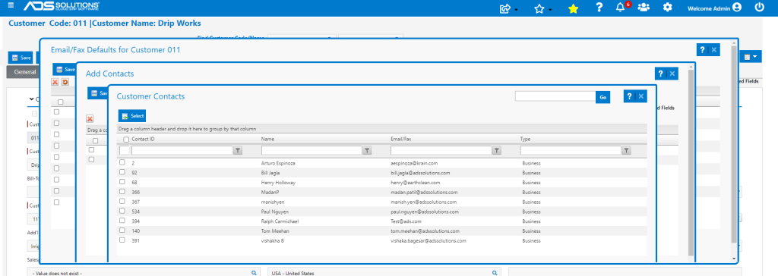778x276 pixels.
Task: Click Save in Email/Fax Defaults dialog
Action: click(x=65, y=69)
